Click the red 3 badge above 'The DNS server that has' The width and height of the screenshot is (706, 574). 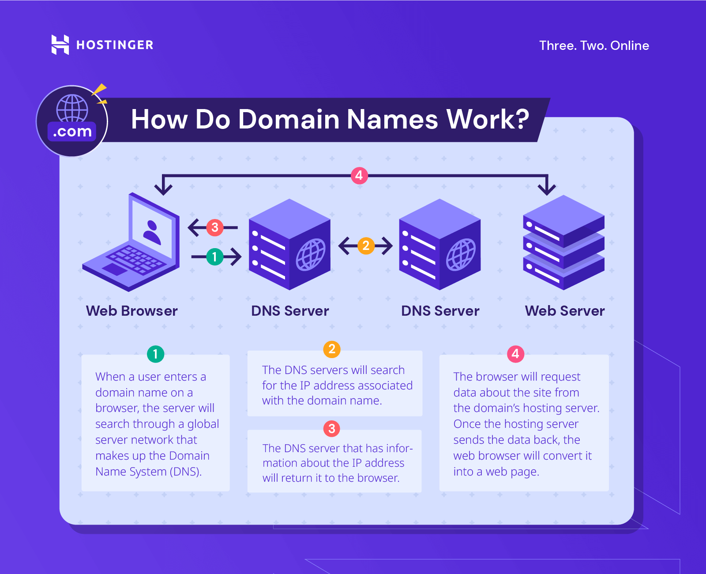pos(332,428)
